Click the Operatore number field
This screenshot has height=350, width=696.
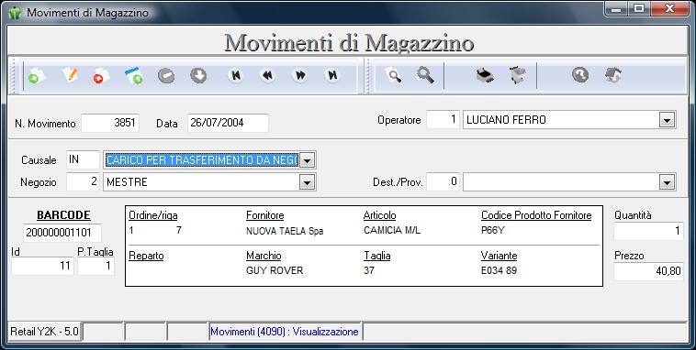tap(443, 120)
